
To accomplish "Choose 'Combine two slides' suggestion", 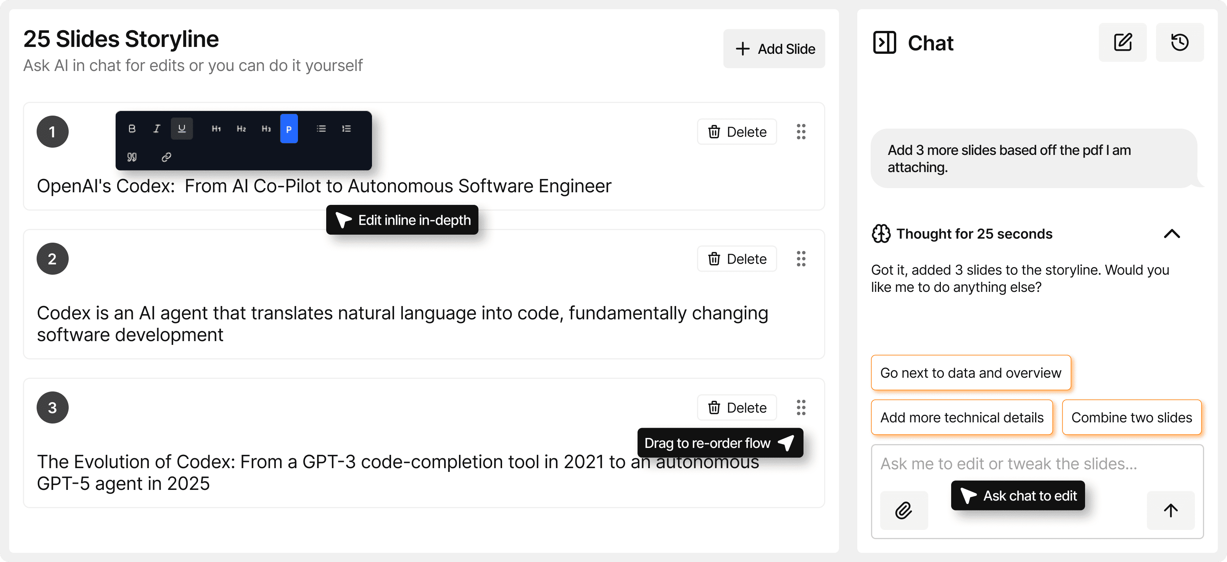I will [1131, 417].
